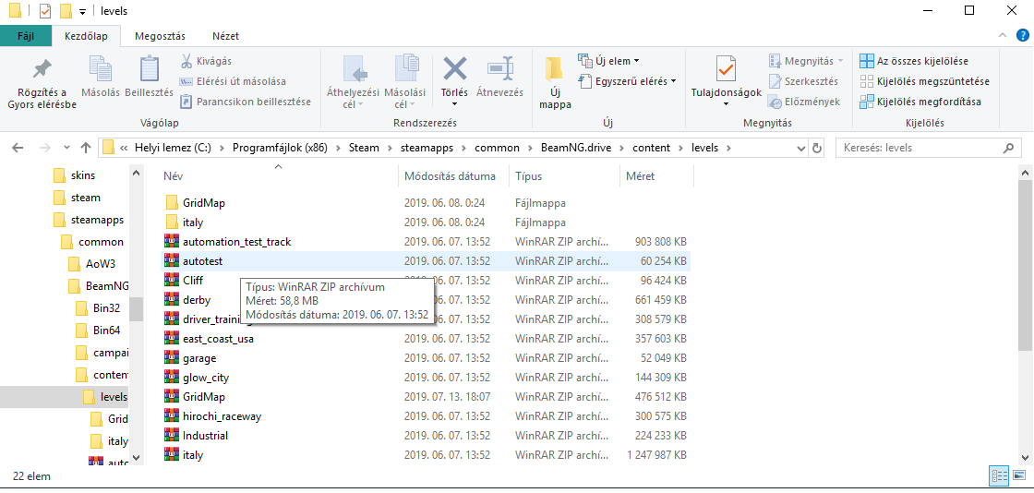The width and height of the screenshot is (1034, 493).
Task: Click Áthelyezési cél move button
Action: (x=354, y=82)
